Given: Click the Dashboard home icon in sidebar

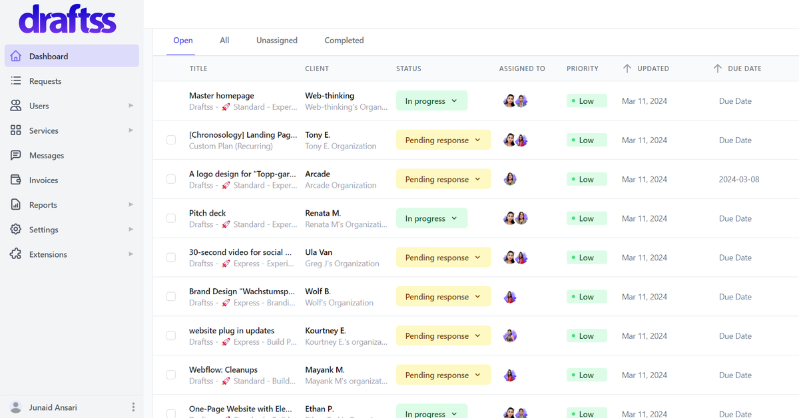Looking at the screenshot, I should click(16, 57).
